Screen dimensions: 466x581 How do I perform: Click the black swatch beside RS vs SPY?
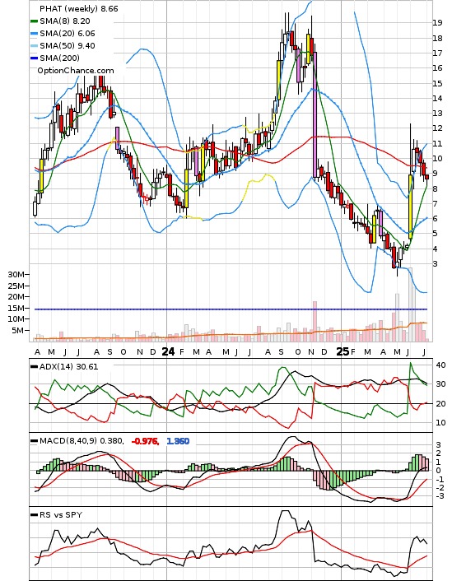(34, 515)
